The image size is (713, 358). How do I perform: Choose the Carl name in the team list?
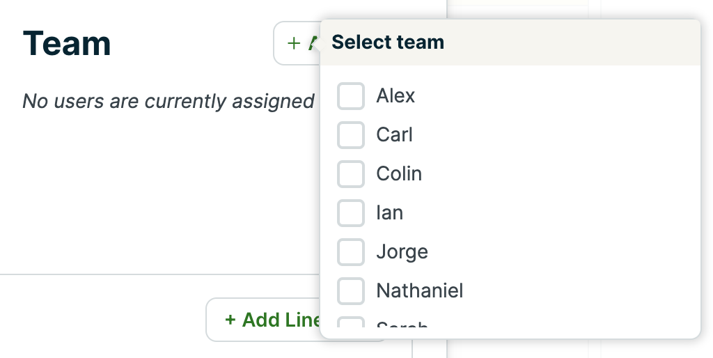(x=394, y=135)
